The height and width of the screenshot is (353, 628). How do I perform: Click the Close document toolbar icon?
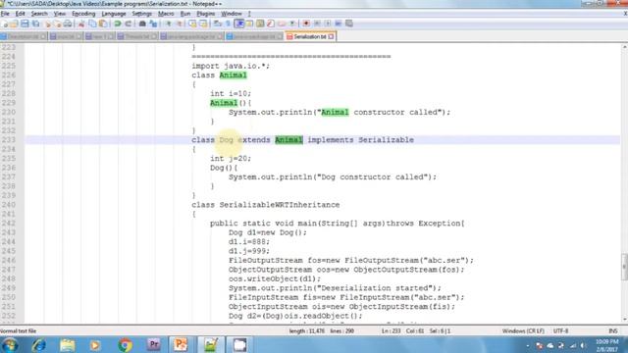click(48, 24)
